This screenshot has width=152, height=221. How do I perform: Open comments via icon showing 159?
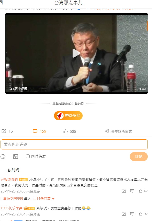point(35,131)
